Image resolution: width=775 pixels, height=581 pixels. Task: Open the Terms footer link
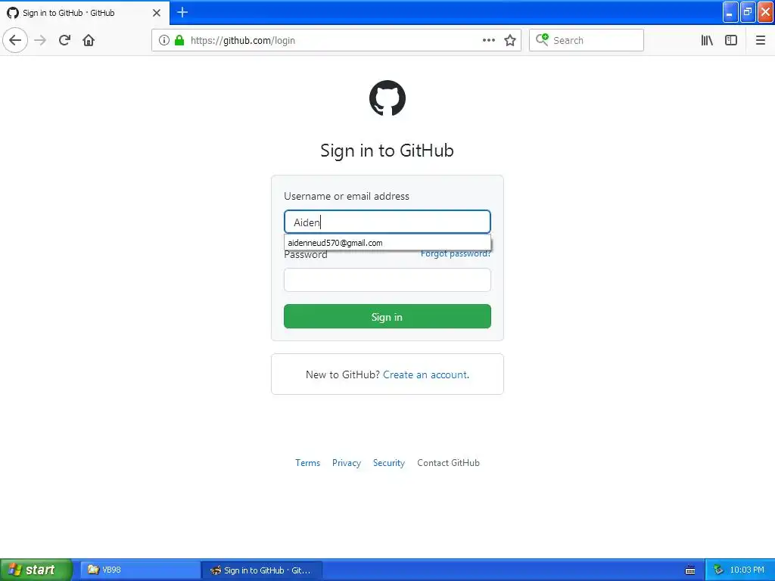[x=307, y=463]
